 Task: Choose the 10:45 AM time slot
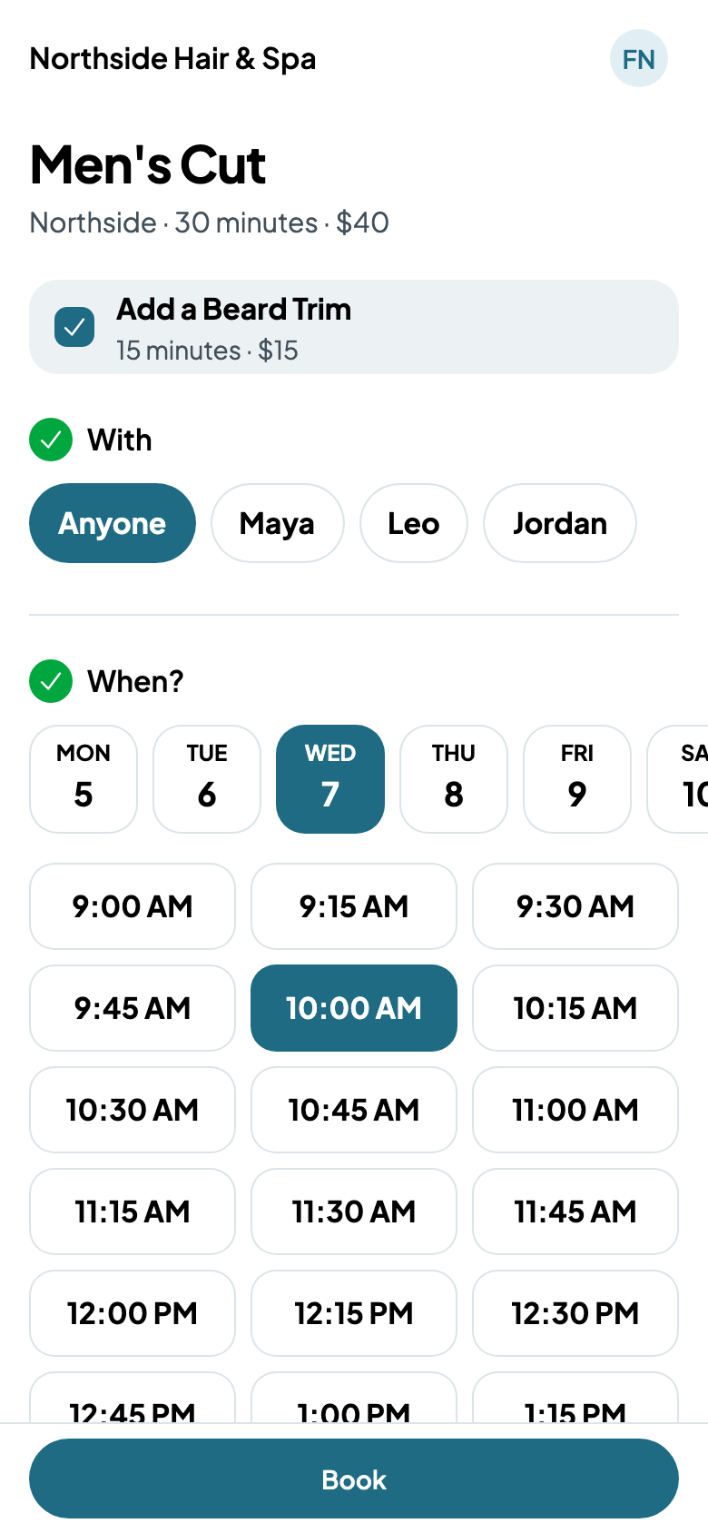[x=354, y=1110]
